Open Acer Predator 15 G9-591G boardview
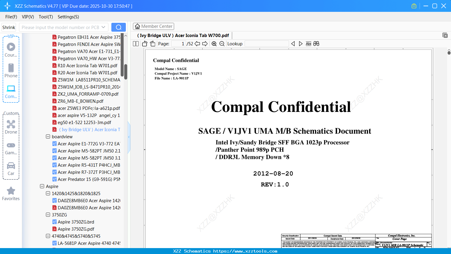This screenshot has height=254, width=451. click(x=86, y=179)
